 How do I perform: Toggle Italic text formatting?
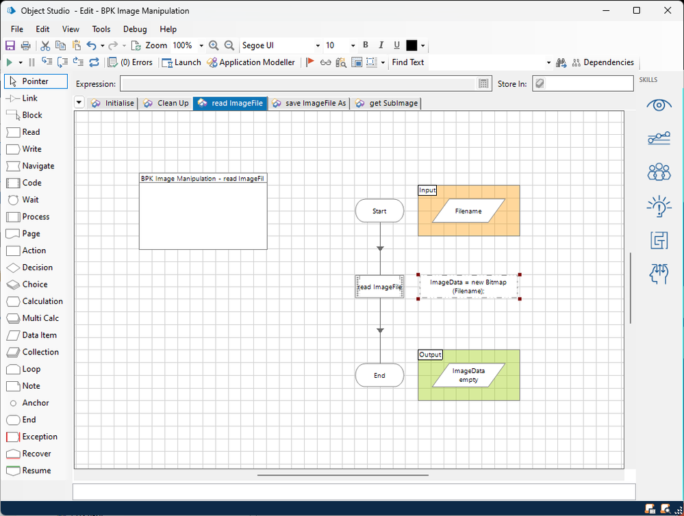[381, 46]
